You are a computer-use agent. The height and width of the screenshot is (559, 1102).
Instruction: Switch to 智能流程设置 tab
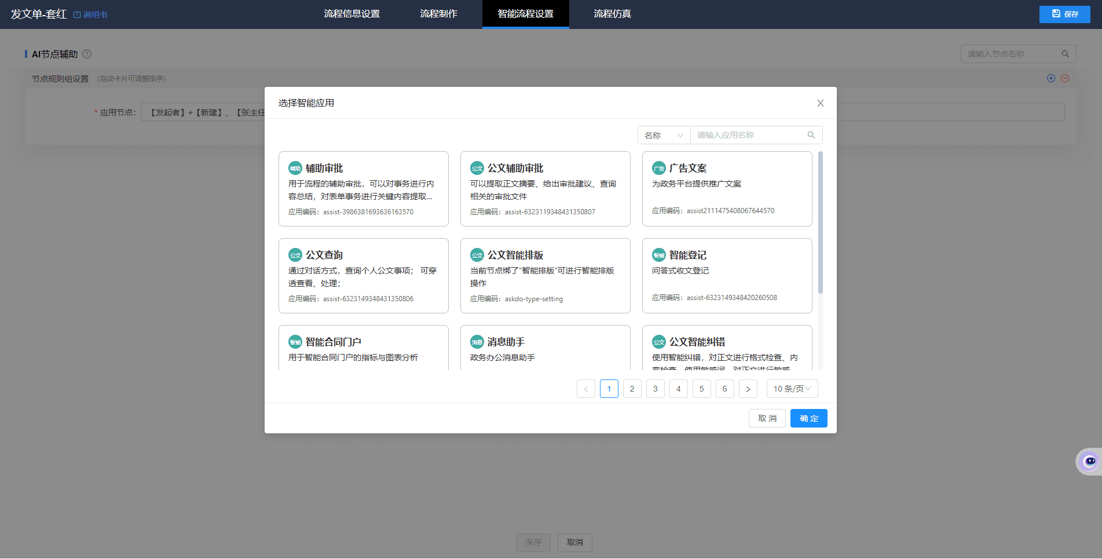(526, 14)
